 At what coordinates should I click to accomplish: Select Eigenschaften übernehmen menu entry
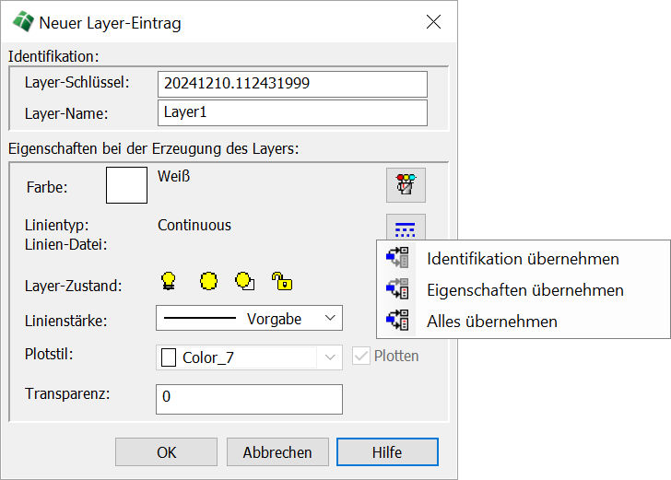click(x=525, y=290)
